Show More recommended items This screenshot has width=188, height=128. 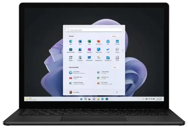[x=116, y=67]
